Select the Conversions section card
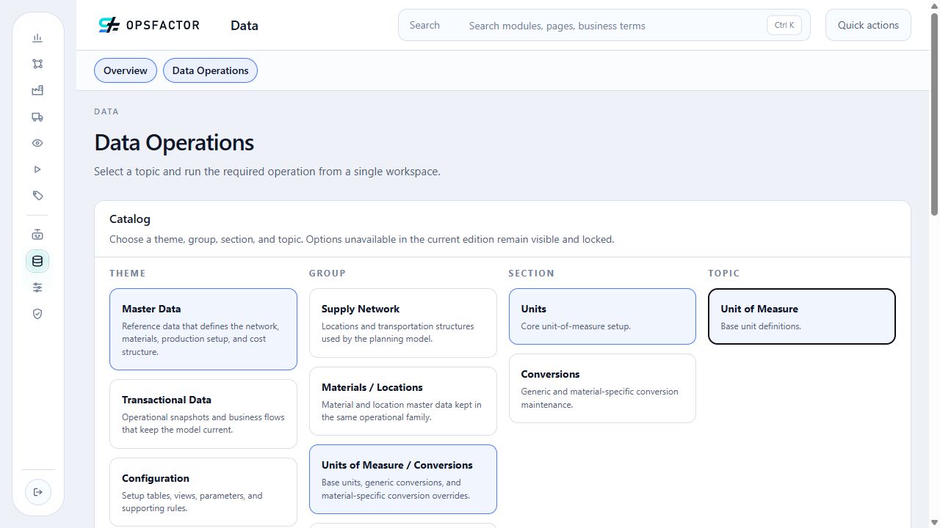This screenshot has height=528, width=940. coord(602,388)
